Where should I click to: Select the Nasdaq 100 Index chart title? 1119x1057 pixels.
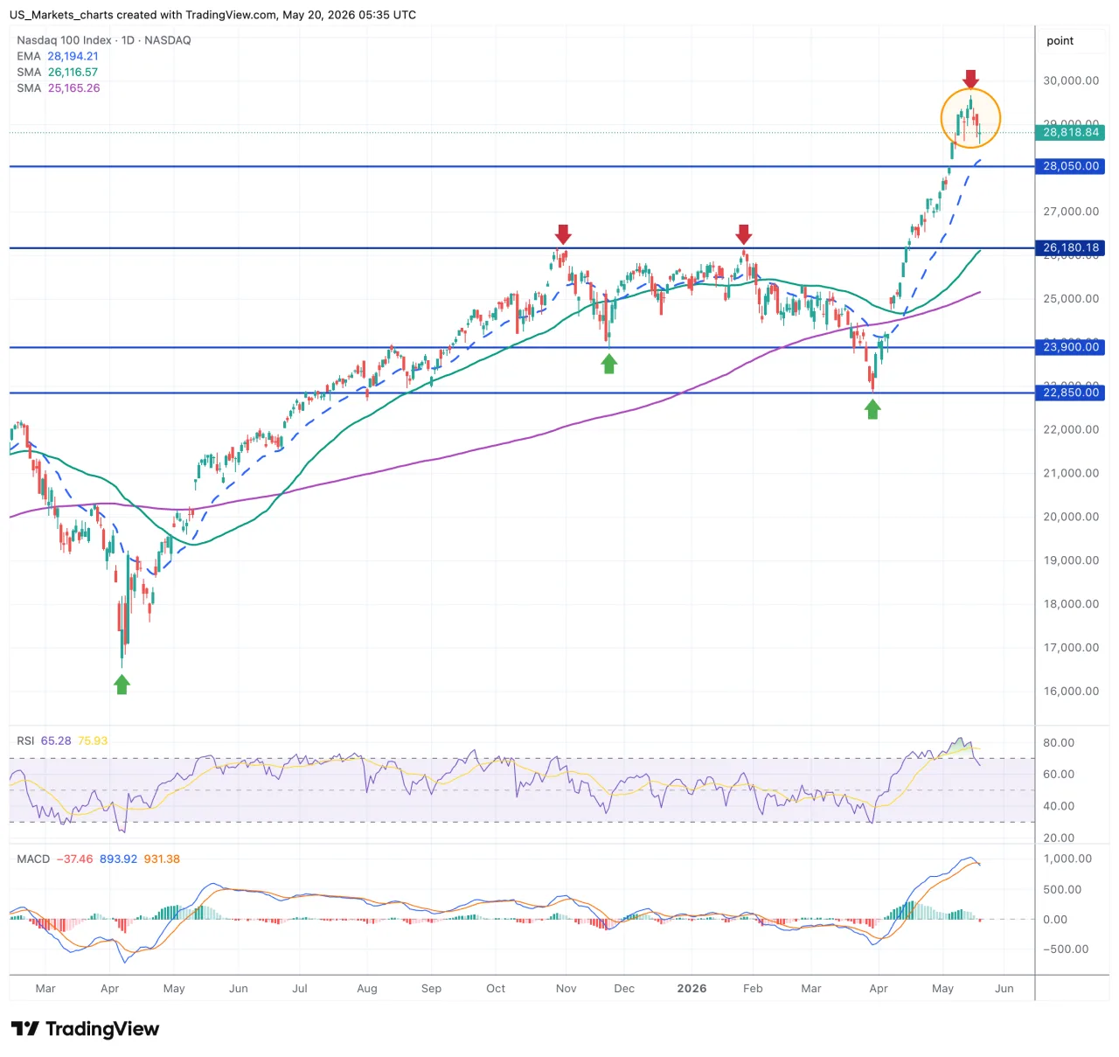coord(104,40)
